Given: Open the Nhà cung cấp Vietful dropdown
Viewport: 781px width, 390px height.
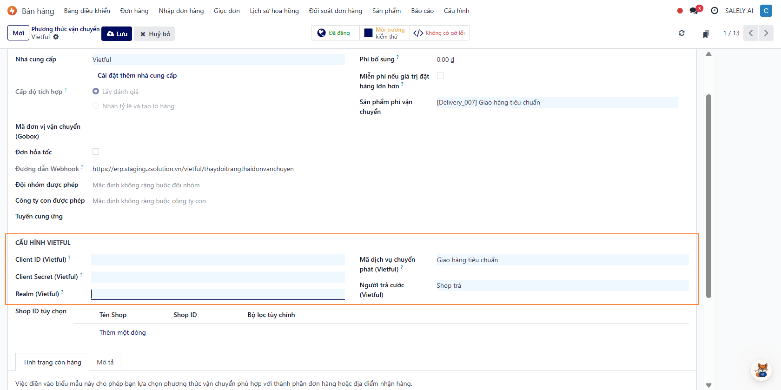Looking at the screenshot, I should point(218,59).
